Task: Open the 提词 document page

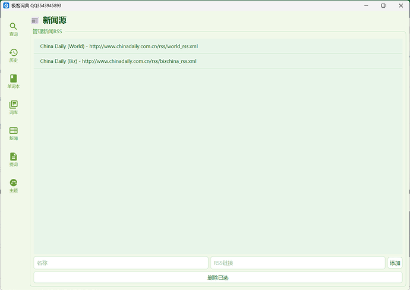Action: point(14,159)
